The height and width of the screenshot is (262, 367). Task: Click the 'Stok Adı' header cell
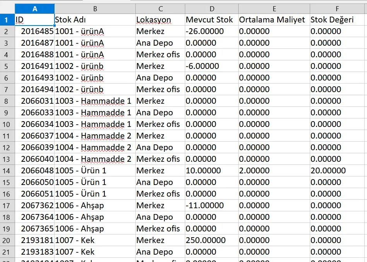(95, 20)
